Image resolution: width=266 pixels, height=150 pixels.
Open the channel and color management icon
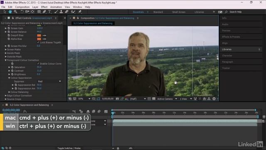point(126,99)
